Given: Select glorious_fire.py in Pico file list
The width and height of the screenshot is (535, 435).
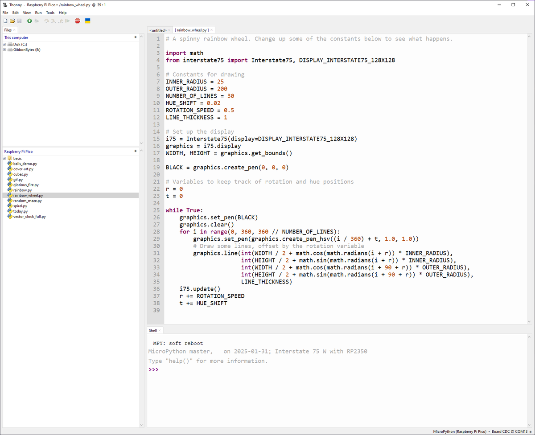Looking at the screenshot, I should click(x=26, y=185).
